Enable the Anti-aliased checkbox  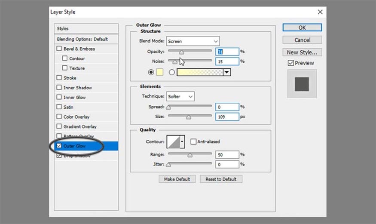coord(193,141)
